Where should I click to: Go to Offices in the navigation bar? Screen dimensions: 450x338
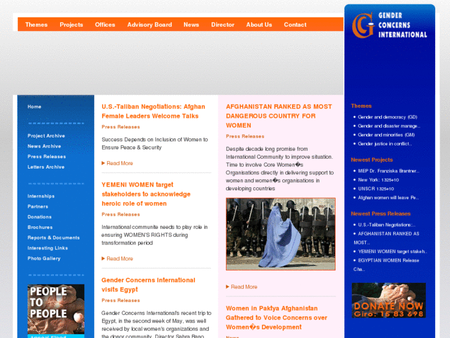pyautogui.click(x=105, y=25)
